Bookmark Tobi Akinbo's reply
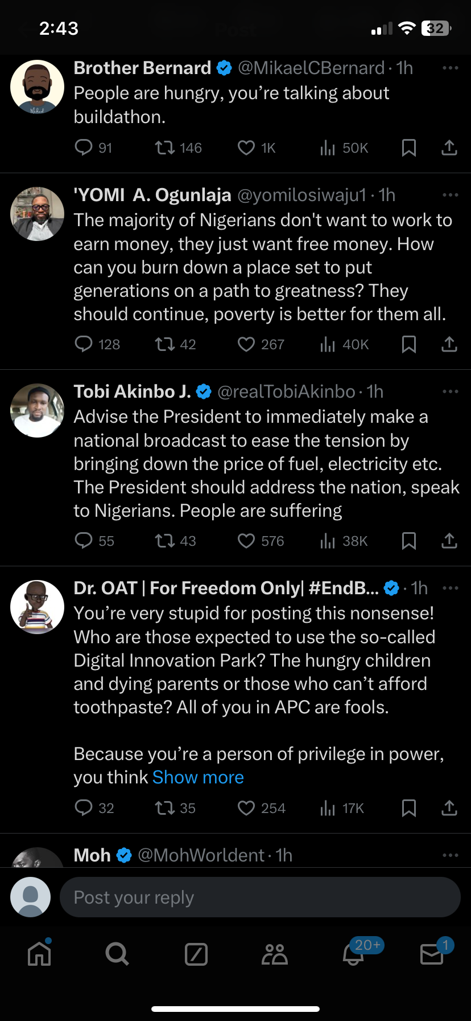 408,541
